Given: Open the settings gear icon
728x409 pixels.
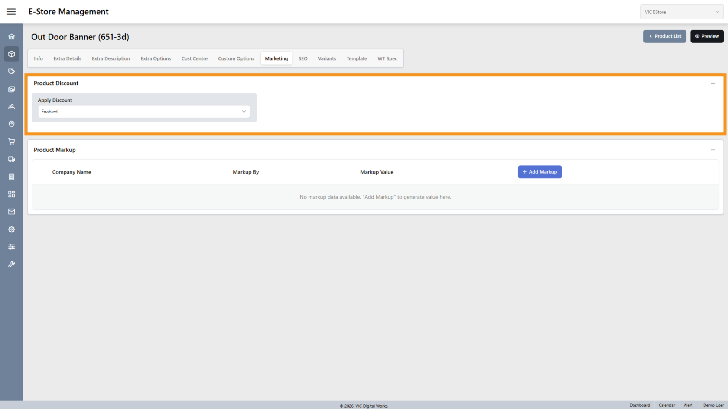Looking at the screenshot, I should pyautogui.click(x=12, y=229).
